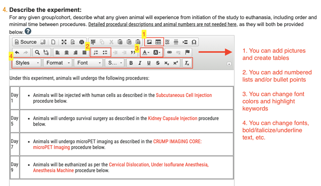Open the Replace tool icon
This screenshot has height=186, width=321.
(46, 52)
